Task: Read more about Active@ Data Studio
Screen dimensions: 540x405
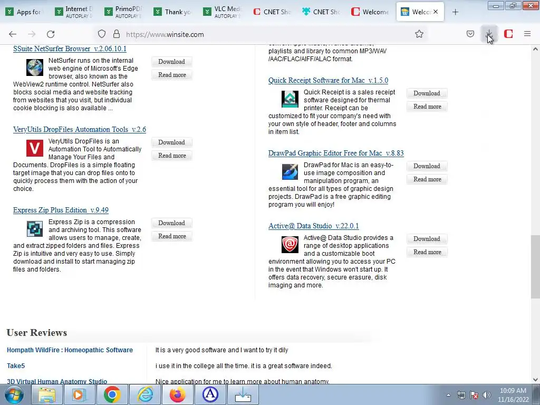Action: 427,252
